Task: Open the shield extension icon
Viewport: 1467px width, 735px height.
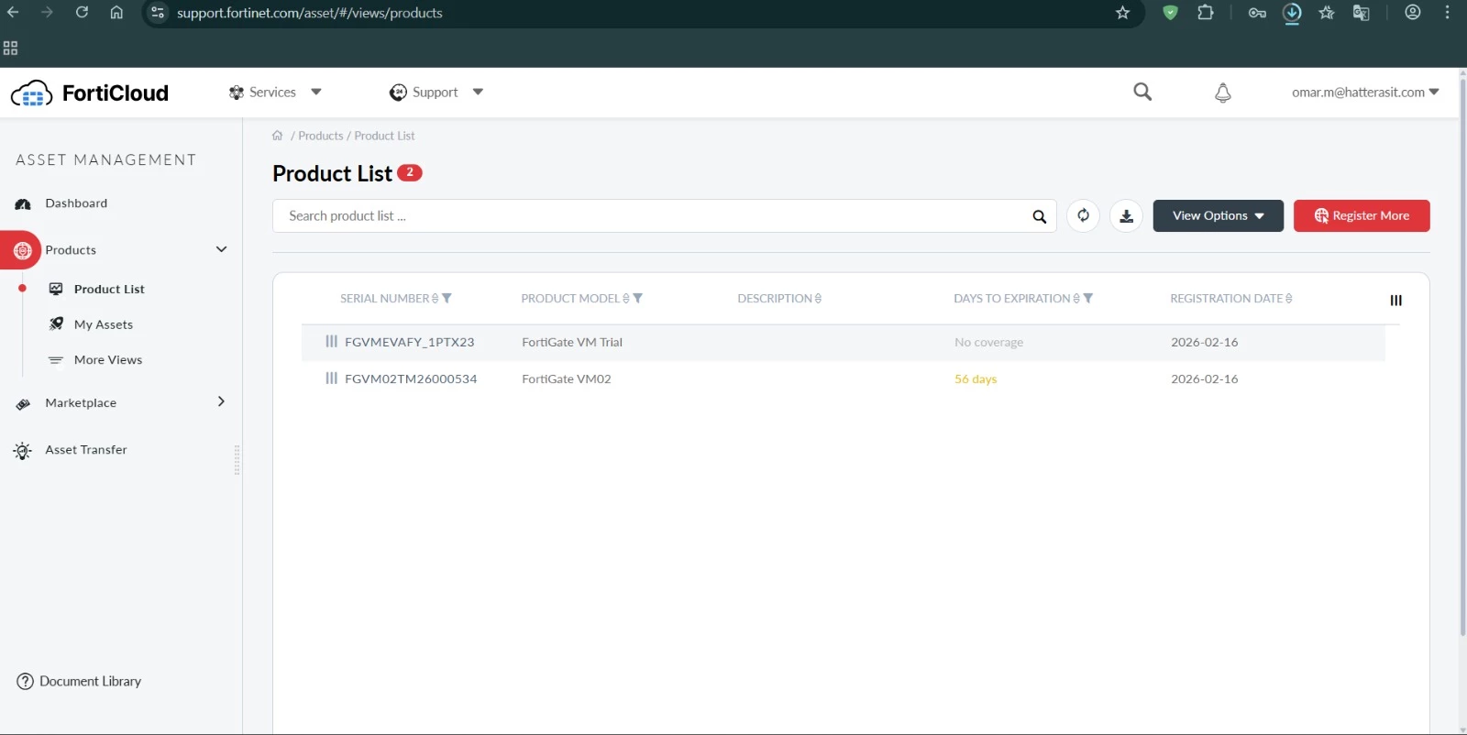Action: click(x=1170, y=13)
